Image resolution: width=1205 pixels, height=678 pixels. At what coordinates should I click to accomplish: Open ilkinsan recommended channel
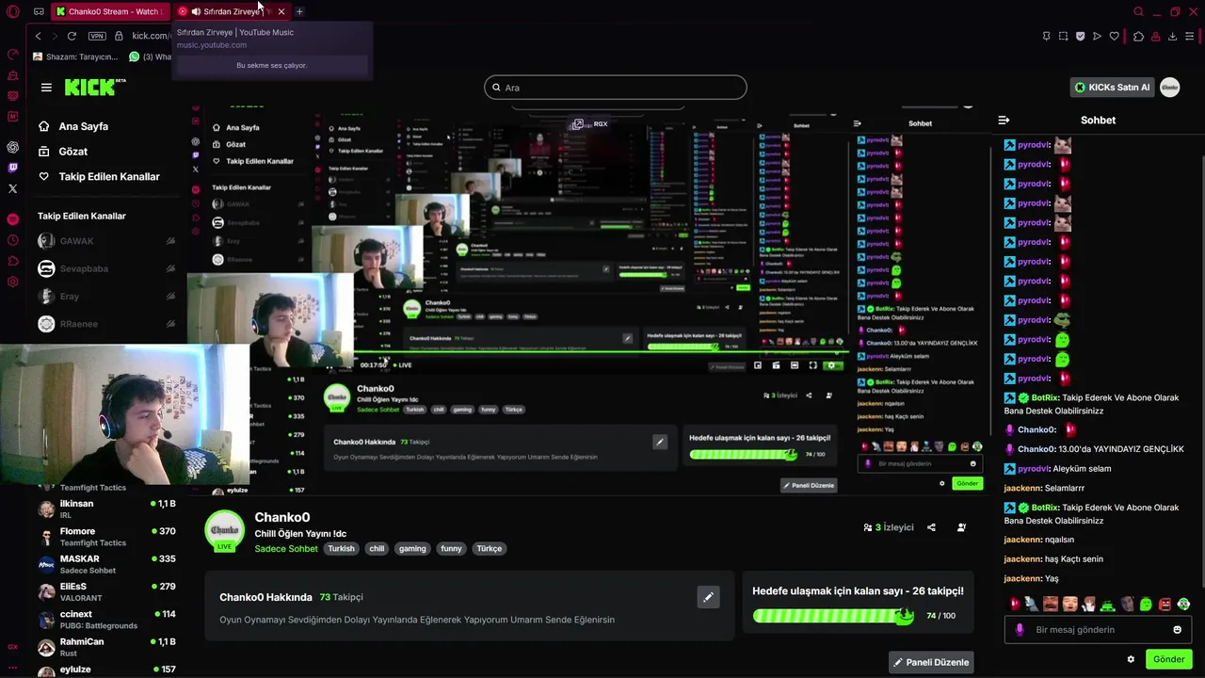[x=106, y=508]
